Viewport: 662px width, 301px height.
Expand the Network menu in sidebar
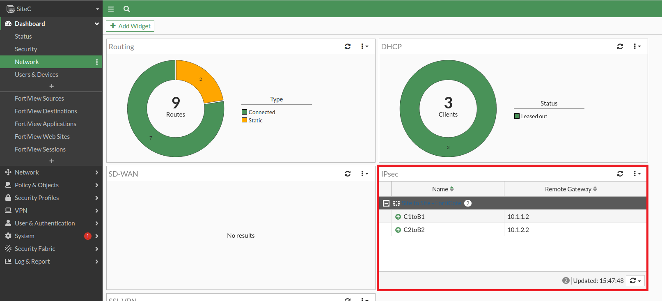[51, 172]
